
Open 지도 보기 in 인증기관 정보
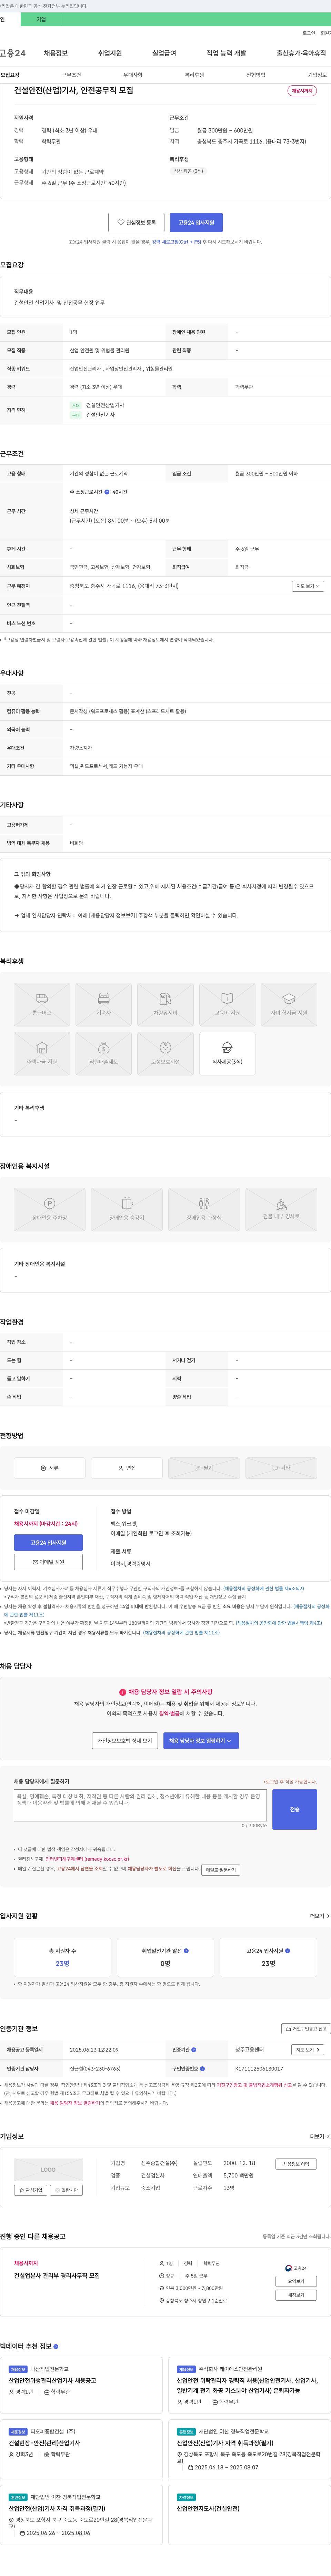[307, 2049]
